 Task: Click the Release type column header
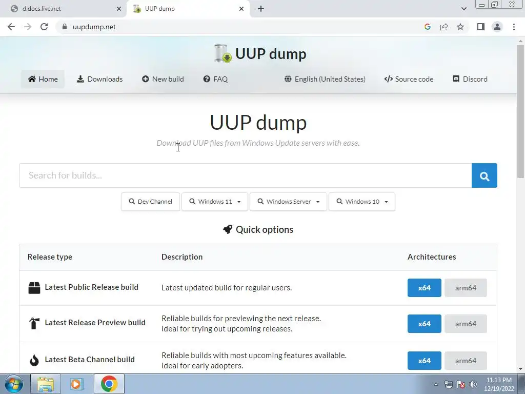tap(50, 257)
